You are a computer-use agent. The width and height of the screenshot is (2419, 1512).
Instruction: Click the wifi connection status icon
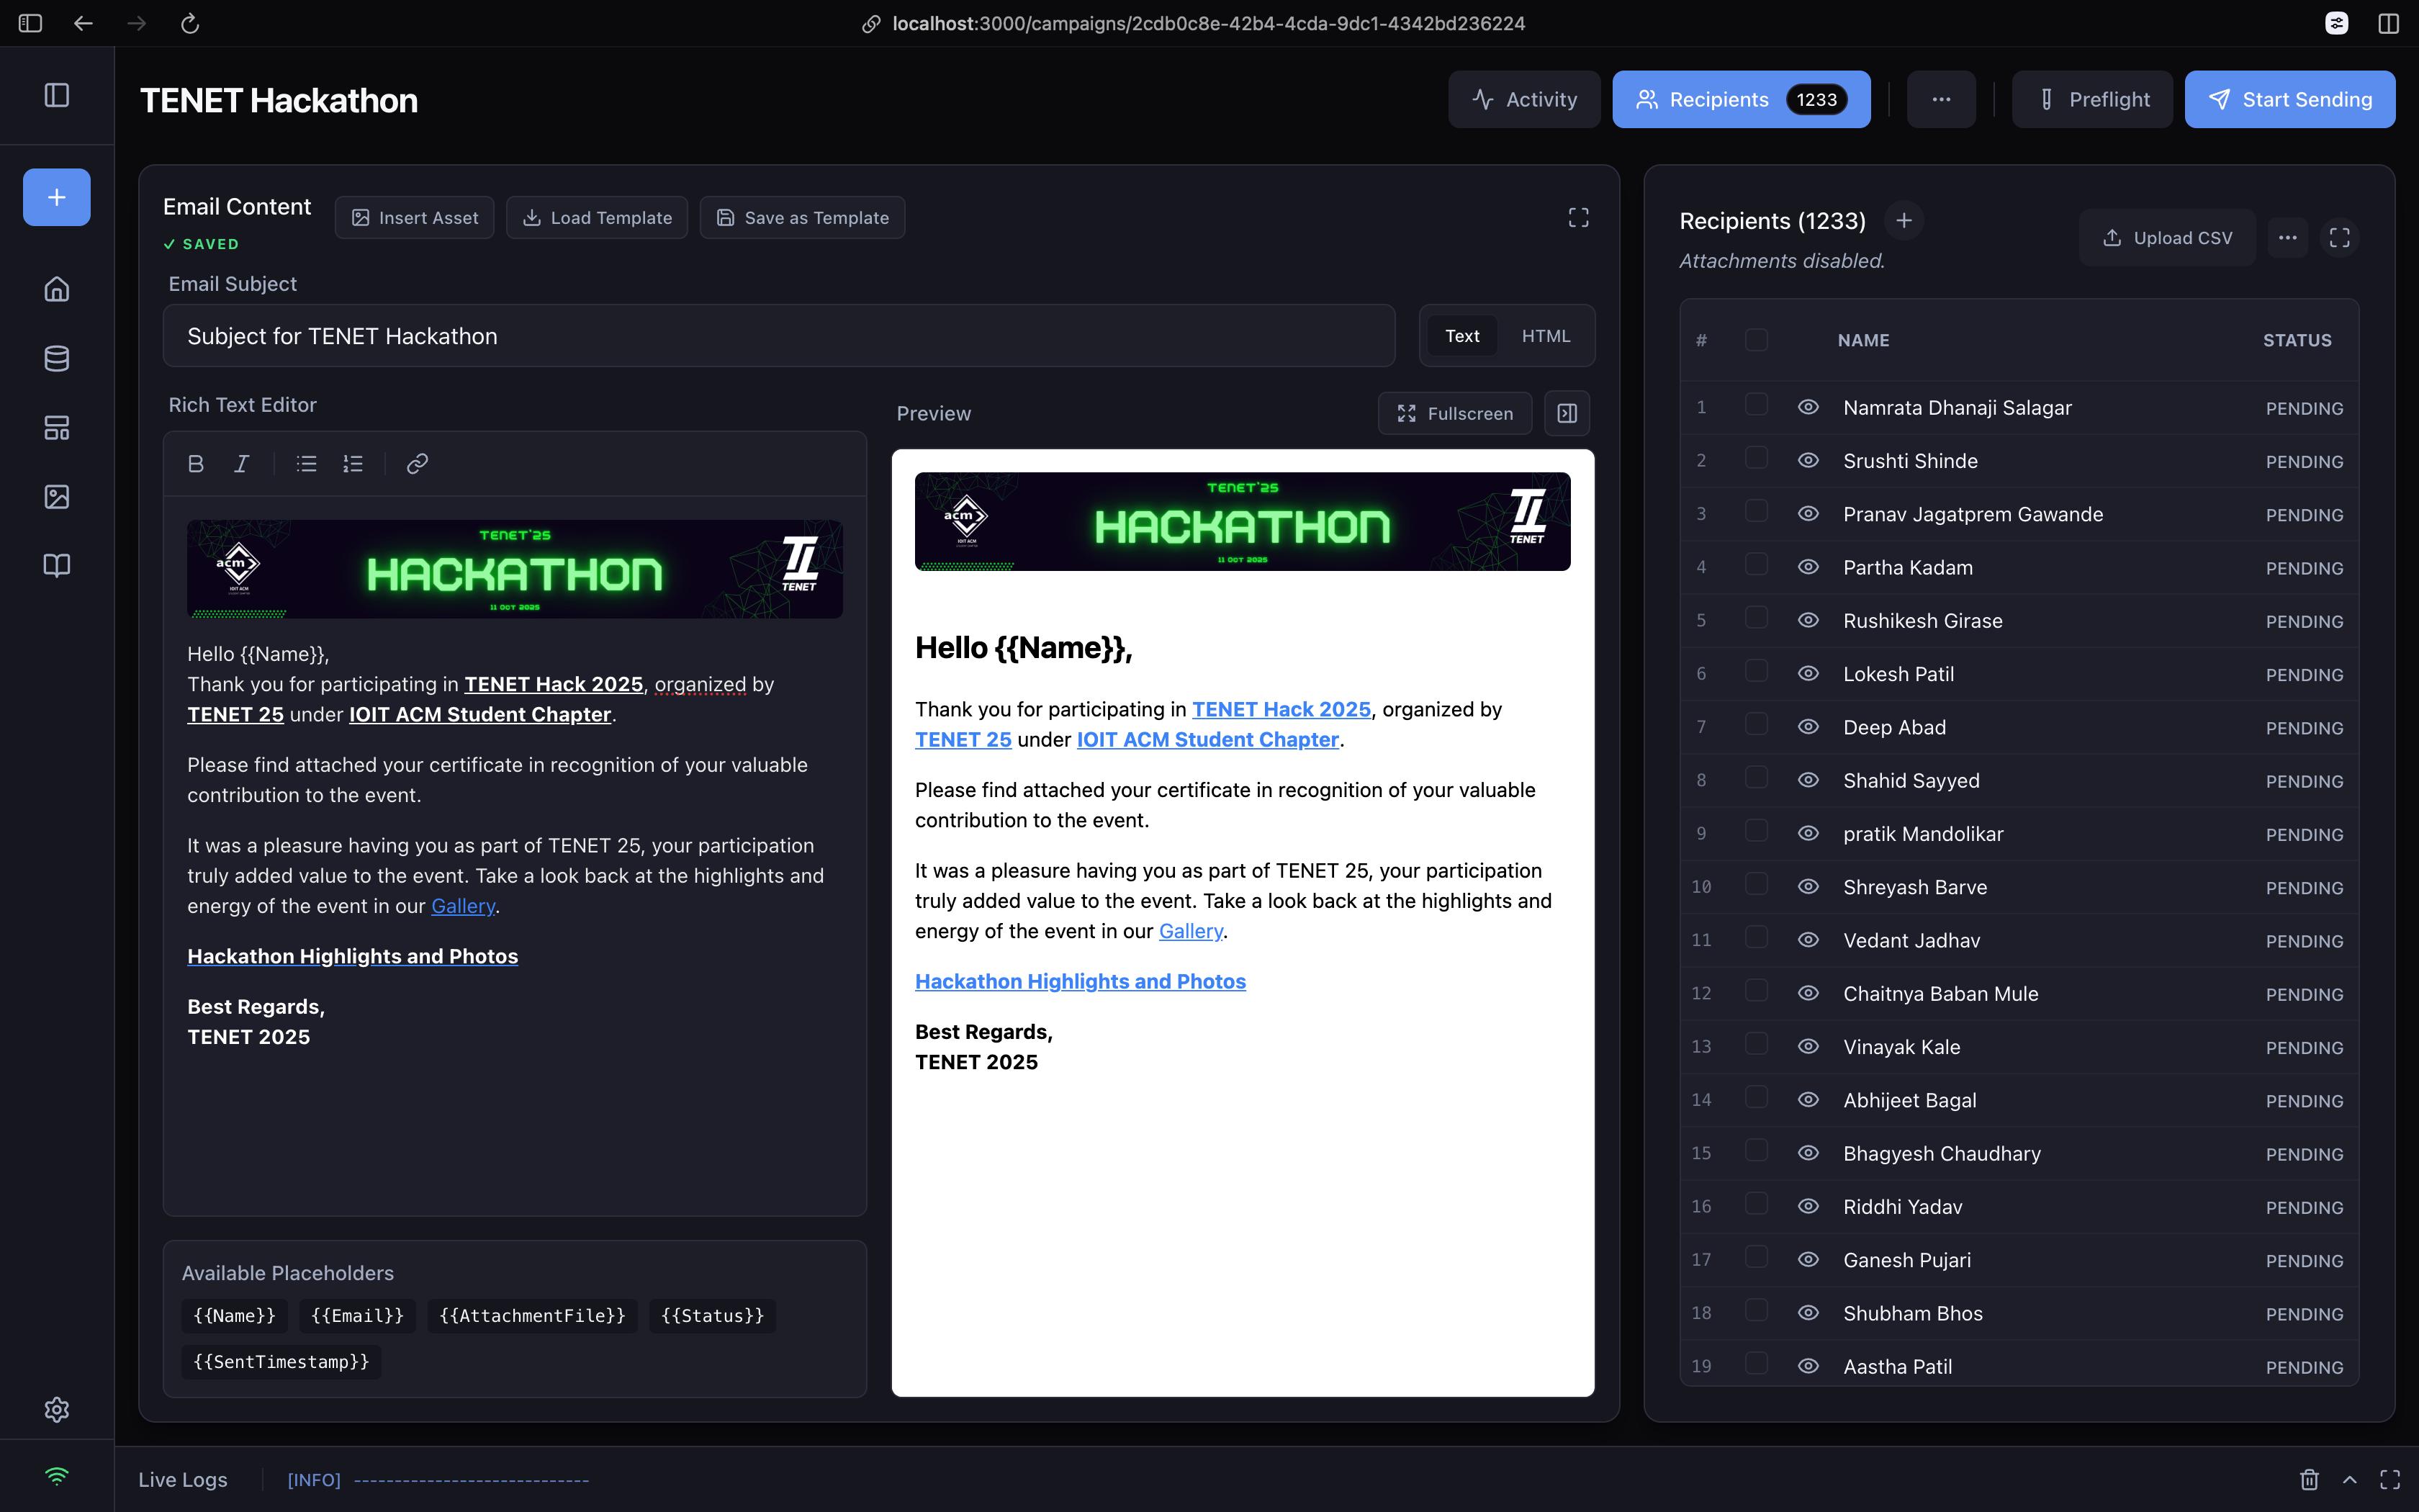[57, 1476]
